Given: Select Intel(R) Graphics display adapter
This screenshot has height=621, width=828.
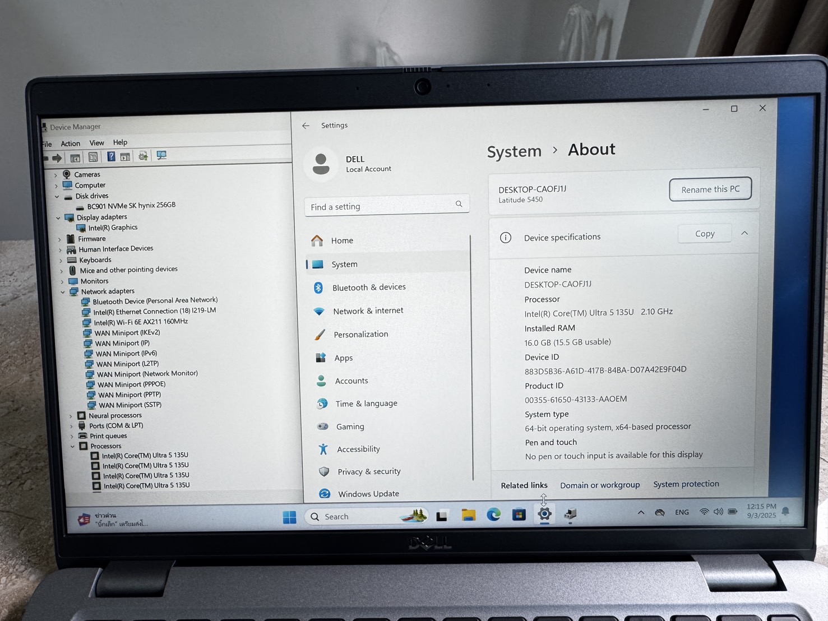Looking at the screenshot, I should (113, 228).
